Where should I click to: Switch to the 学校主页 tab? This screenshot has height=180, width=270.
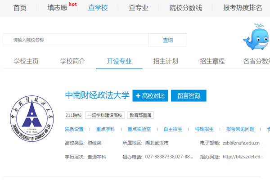(26, 61)
